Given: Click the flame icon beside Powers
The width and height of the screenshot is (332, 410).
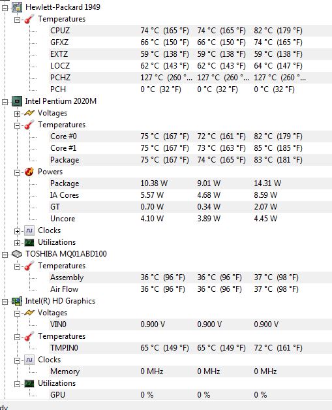Looking at the screenshot, I should [x=29, y=172].
